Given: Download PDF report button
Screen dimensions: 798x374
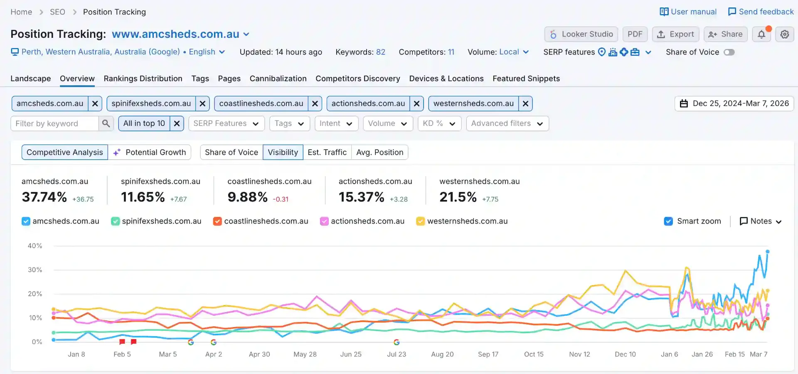Looking at the screenshot, I should coord(635,34).
